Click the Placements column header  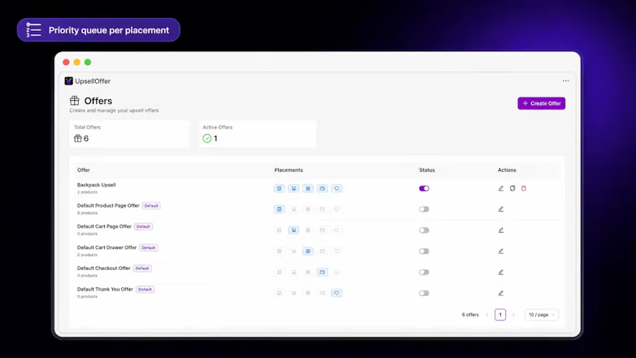point(289,170)
